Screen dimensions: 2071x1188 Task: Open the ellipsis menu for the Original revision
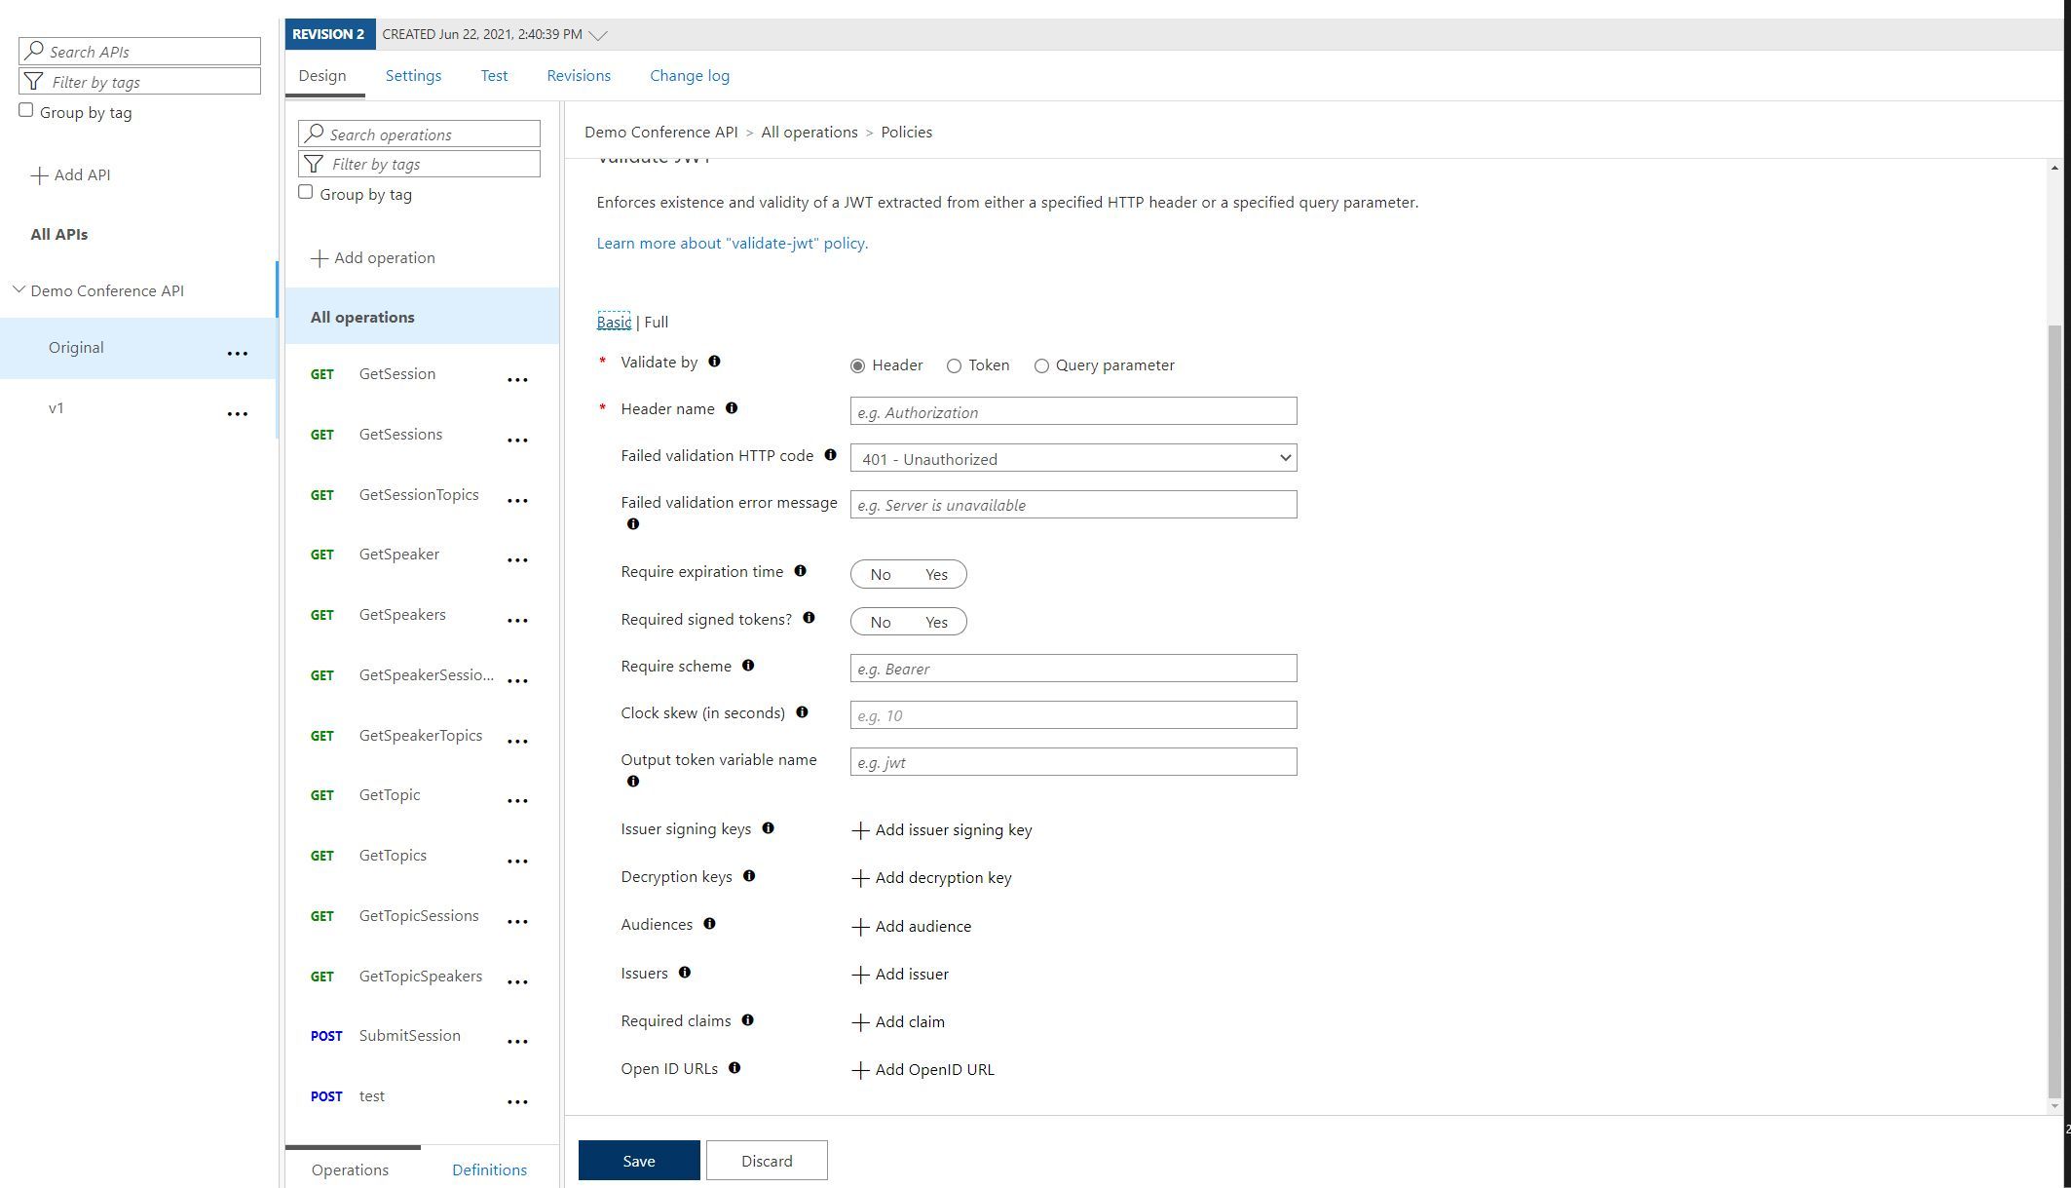[238, 353]
